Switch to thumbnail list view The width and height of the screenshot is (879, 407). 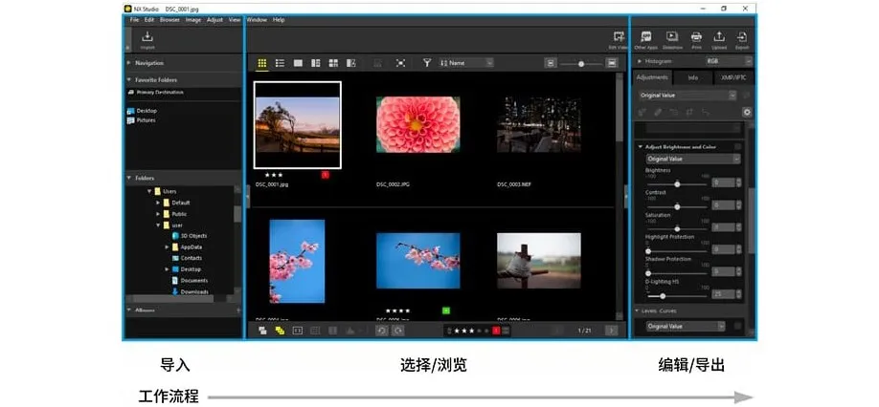pyautogui.click(x=281, y=62)
